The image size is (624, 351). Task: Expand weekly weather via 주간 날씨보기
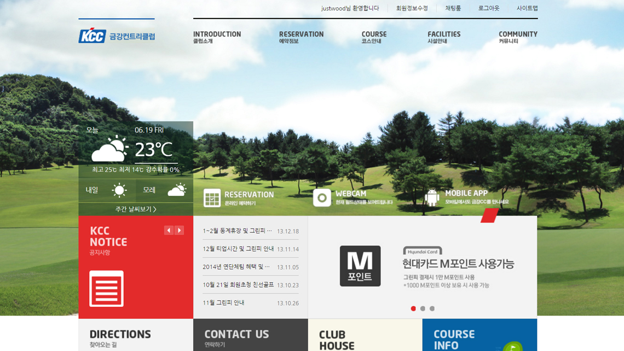136,209
